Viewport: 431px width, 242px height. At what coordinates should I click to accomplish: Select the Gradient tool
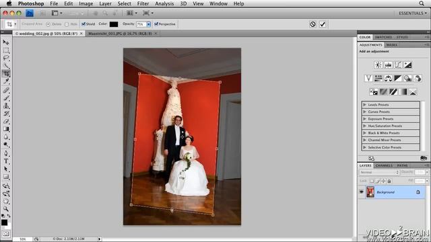[6, 129]
